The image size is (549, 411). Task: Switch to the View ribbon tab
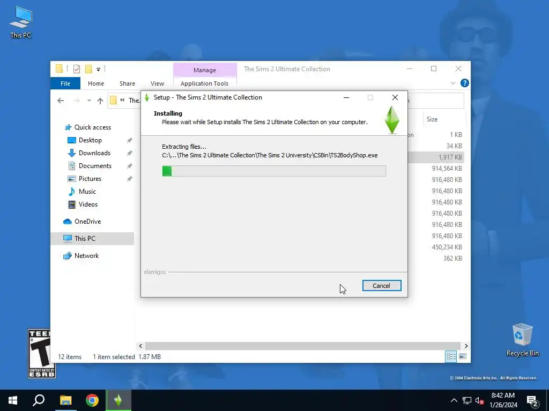tap(157, 83)
